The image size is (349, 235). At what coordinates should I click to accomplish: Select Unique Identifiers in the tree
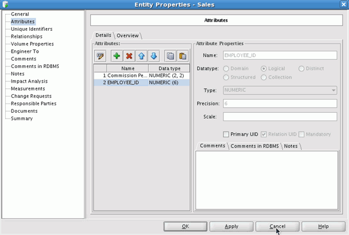[31, 29]
